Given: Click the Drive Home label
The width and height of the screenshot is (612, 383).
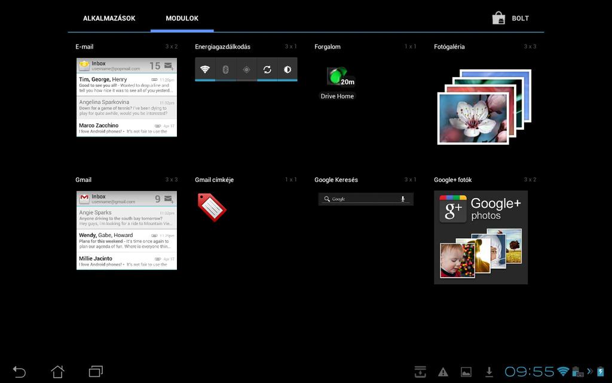Looking at the screenshot, I should (337, 96).
